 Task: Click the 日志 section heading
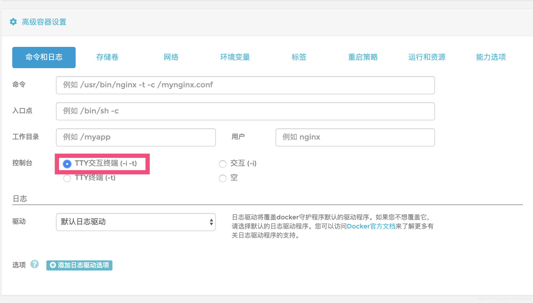pos(20,199)
